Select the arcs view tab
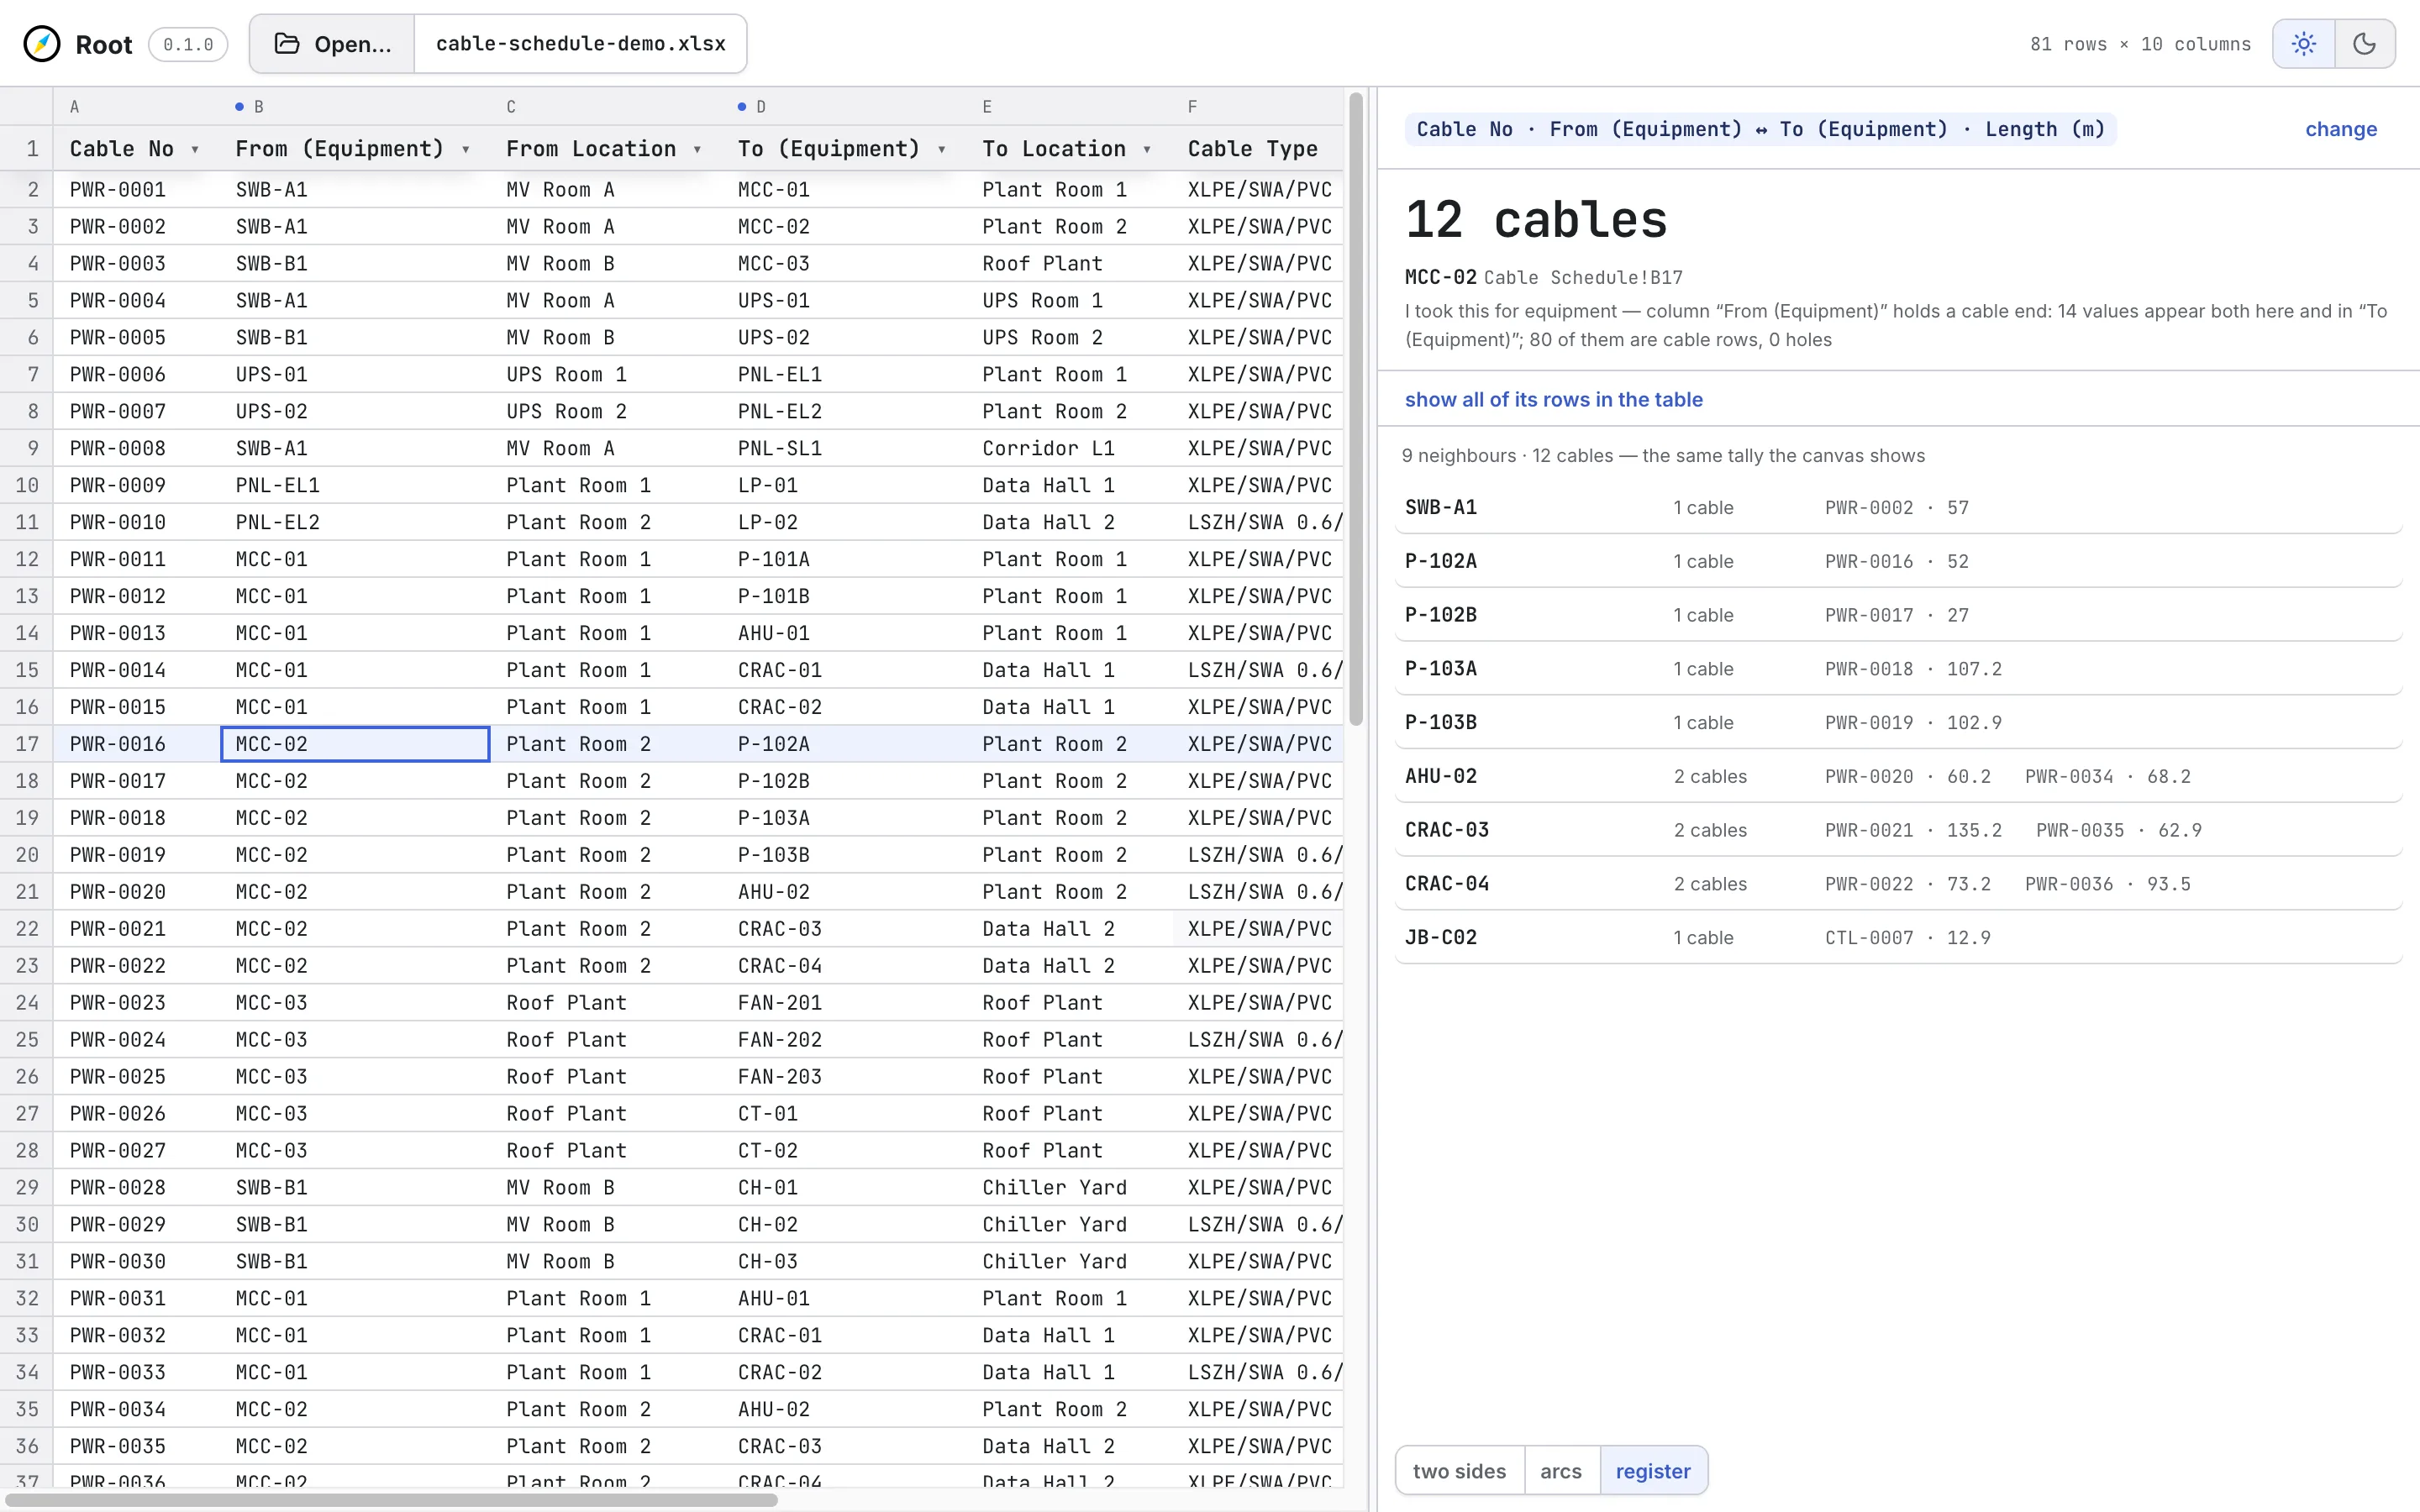The image size is (2420, 1512). pos(1561,1470)
